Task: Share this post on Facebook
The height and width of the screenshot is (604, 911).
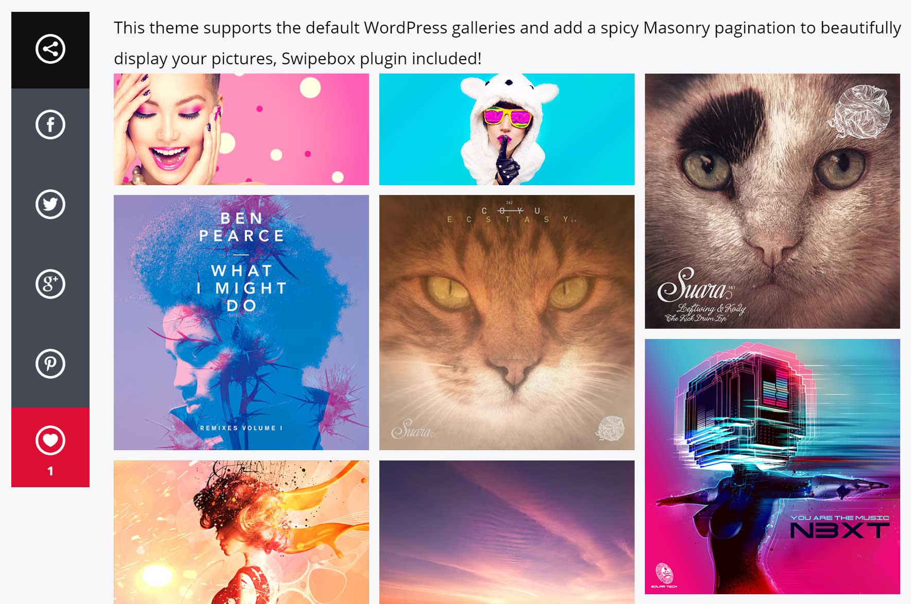Action: [x=50, y=125]
